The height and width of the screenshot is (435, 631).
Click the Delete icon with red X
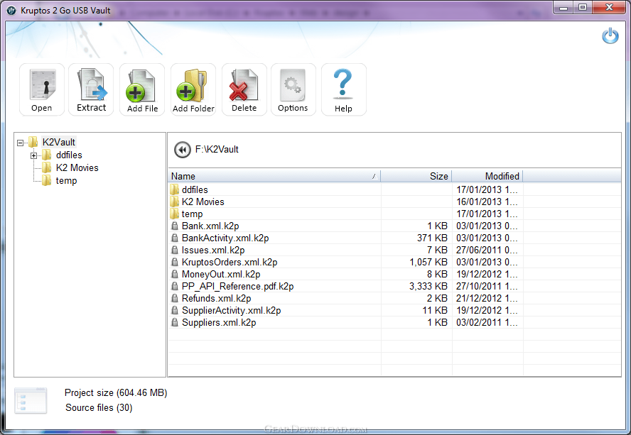(244, 89)
